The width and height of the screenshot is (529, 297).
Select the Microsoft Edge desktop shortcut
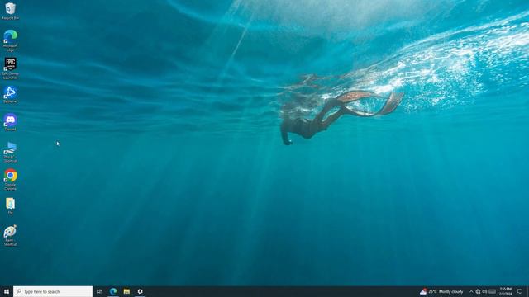(11, 40)
